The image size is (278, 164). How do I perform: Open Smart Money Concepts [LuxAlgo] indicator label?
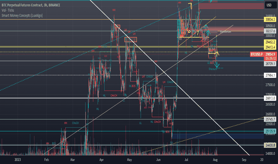click(x=22, y=16)
